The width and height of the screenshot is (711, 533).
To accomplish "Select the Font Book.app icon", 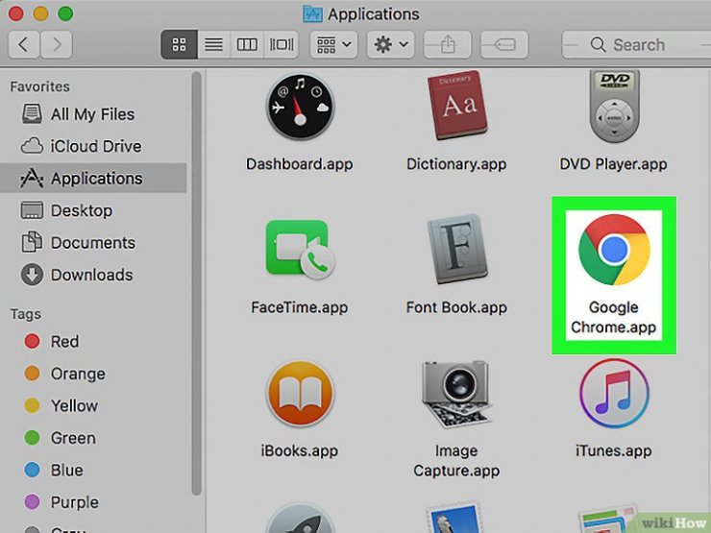I will 457,249.
